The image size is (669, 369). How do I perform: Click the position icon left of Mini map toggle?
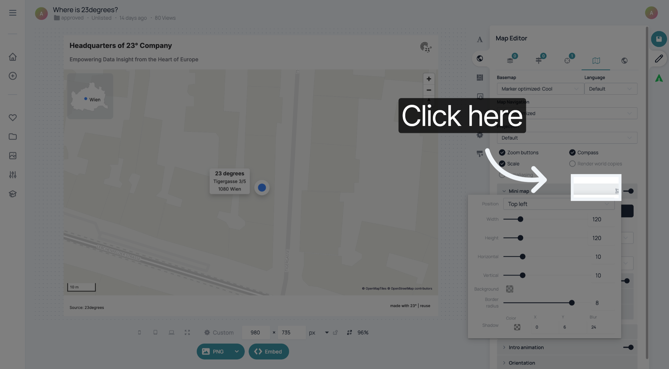[617, 191]
